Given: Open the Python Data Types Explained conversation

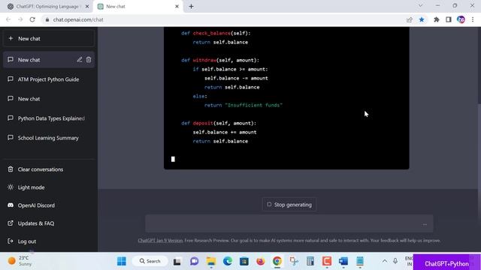Looking at the screenshot, I should (x=49, y=118).
